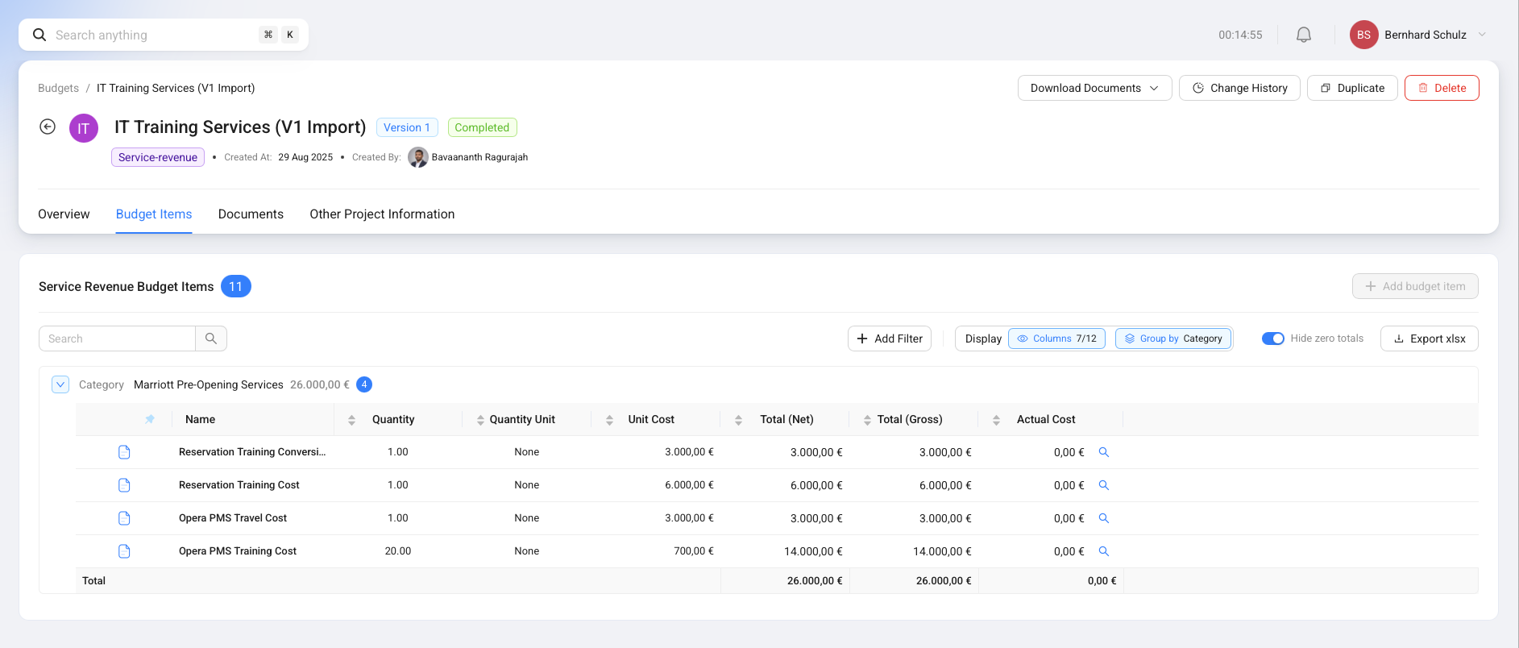This screenshot has height=648, width=1519.
Task: Open the Documents tab
Action: [251, 214]
